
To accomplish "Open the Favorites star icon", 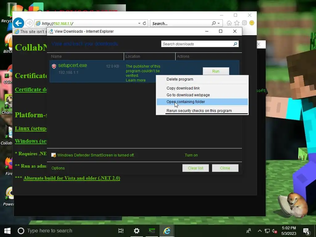I will click(237, 23).
